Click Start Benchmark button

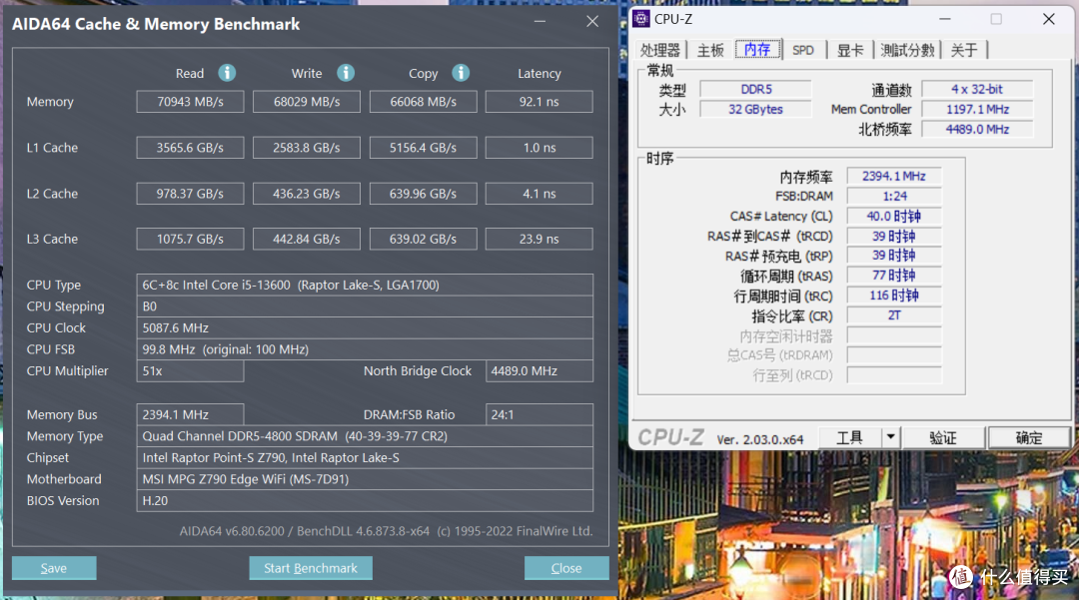[x=311, y=568]
